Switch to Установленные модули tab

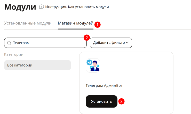click(28, 23)
